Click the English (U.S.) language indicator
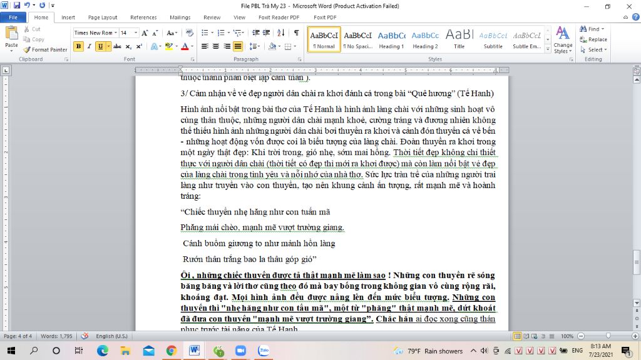641x360 pixels. click(x=111, y=336)
